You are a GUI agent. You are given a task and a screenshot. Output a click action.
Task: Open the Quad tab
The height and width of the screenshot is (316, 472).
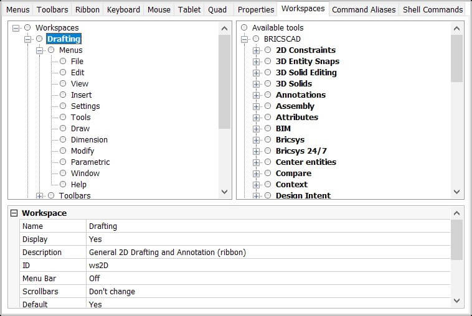tap(217, 10)
